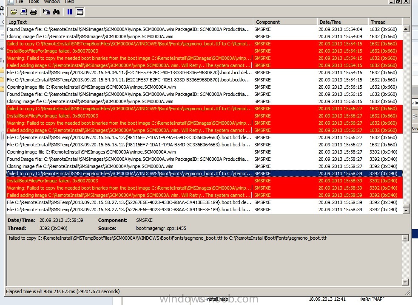Screen dimensions: 418x305
Task: Click the Copy to clipboard icon
Action: 46,12
